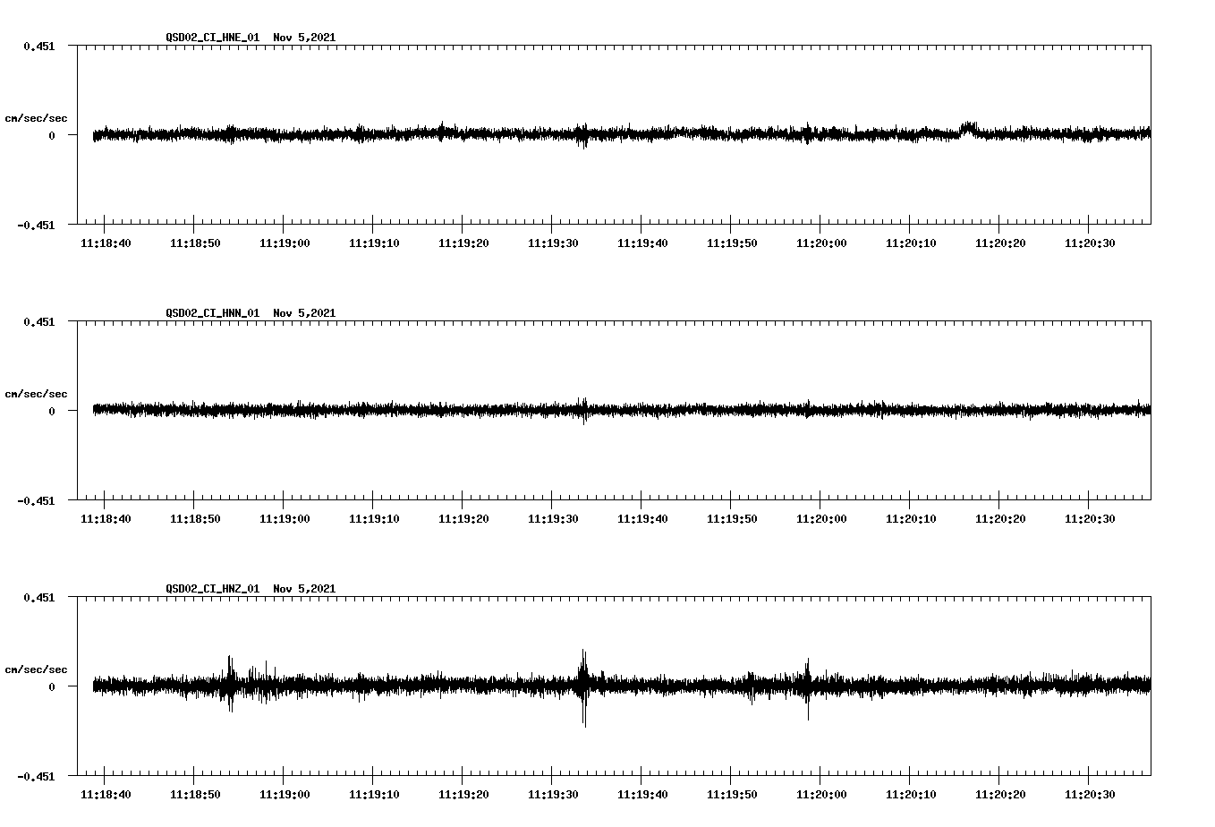Click 11:20:00 time label under HNZ plot

pyautogui.click(x=821, y=795)
